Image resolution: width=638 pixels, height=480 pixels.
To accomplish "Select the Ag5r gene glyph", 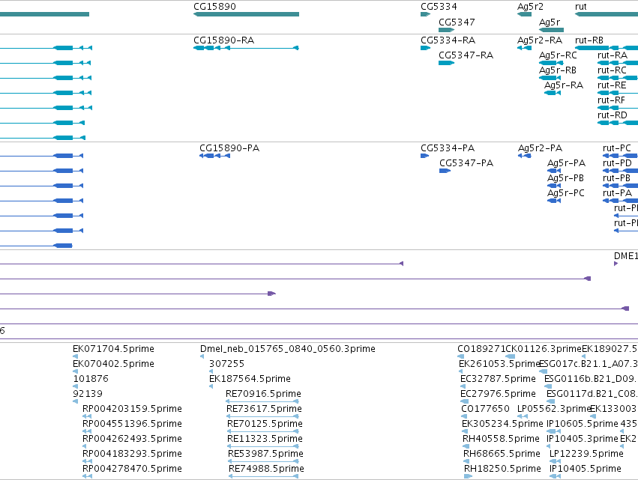I will (x=551, y=30).
